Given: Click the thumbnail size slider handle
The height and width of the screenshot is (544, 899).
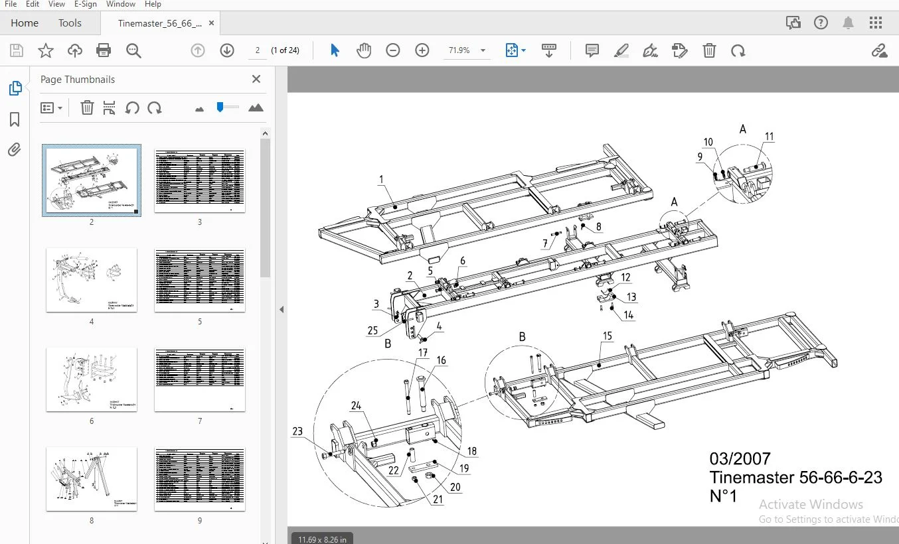Looking at the screenshot, I should [x=220, y=107].
